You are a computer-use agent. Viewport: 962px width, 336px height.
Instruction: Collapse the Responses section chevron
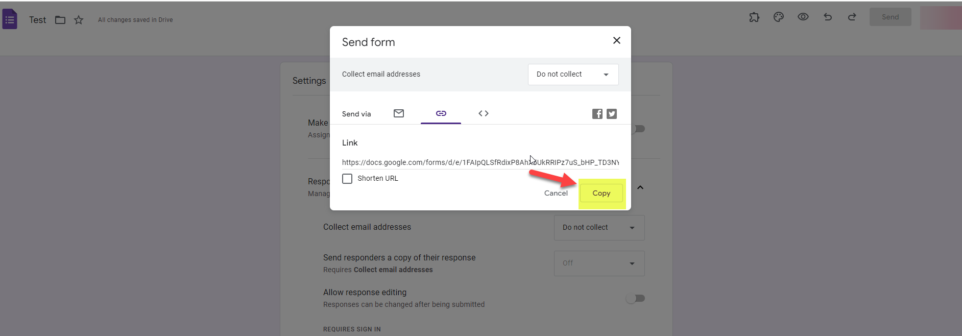click(640, 187)
